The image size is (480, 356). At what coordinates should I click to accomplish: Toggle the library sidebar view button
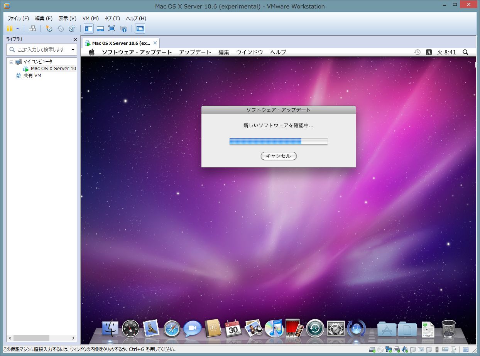[x=89, y=29]
